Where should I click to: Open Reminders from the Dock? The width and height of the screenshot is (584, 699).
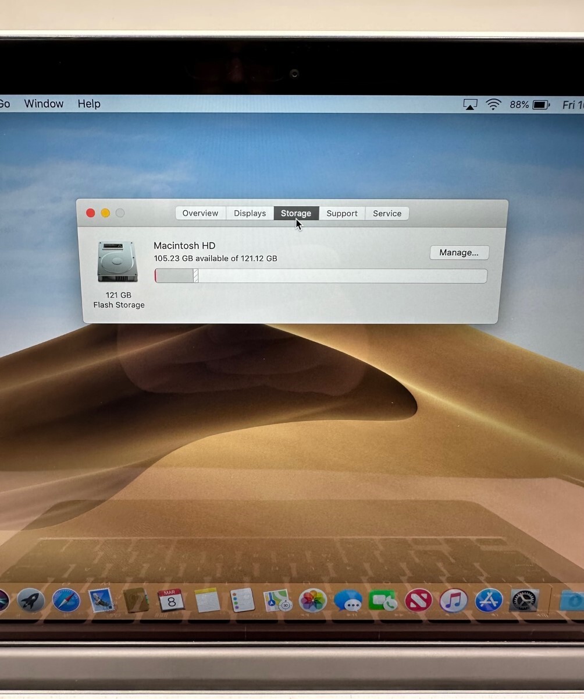click(242, 600)
